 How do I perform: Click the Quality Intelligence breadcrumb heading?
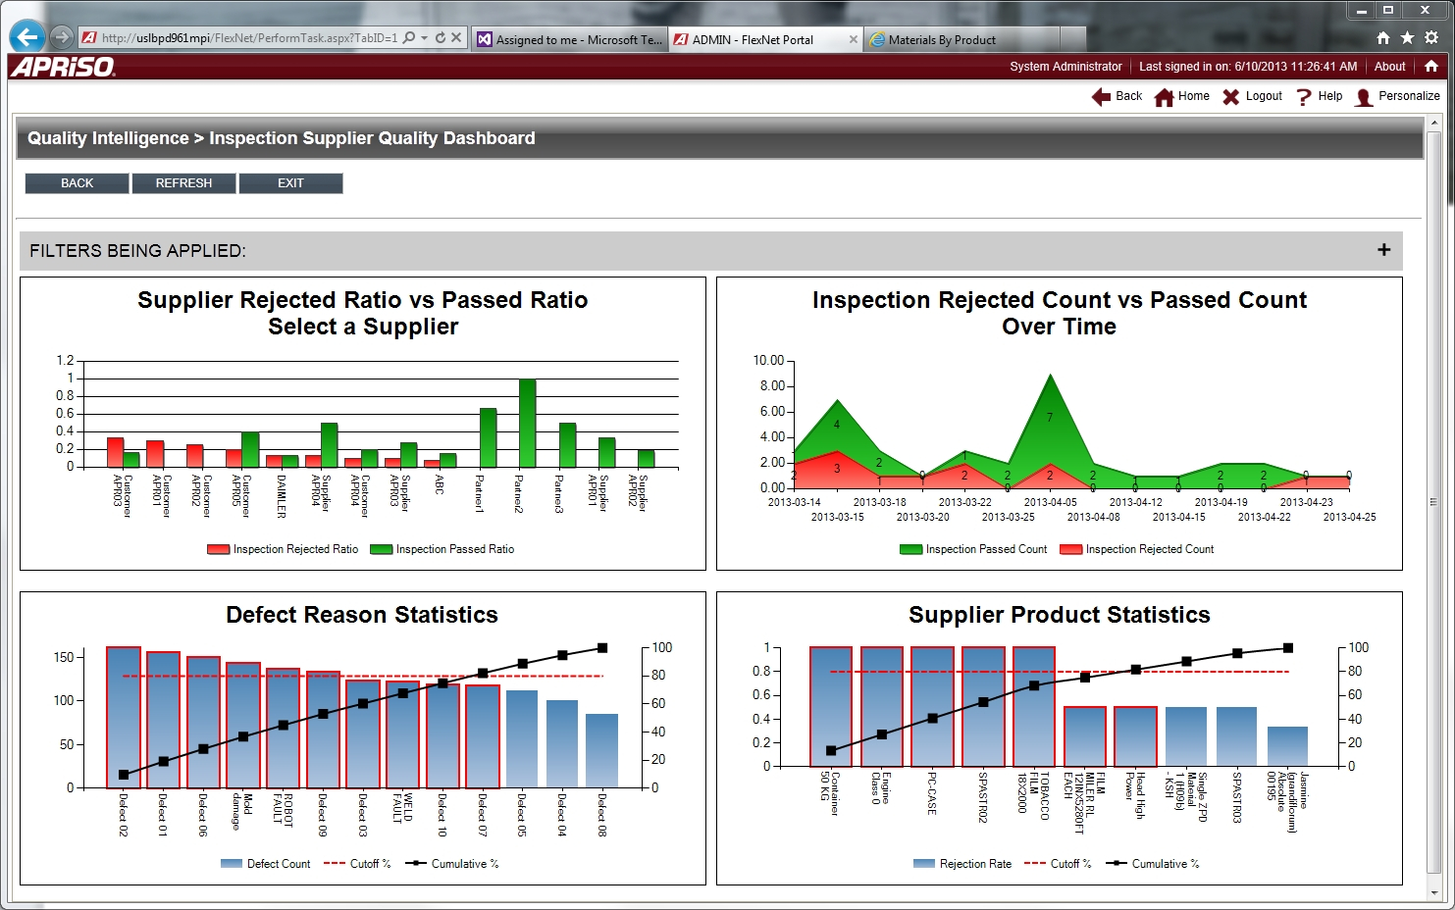coord(108,138)
